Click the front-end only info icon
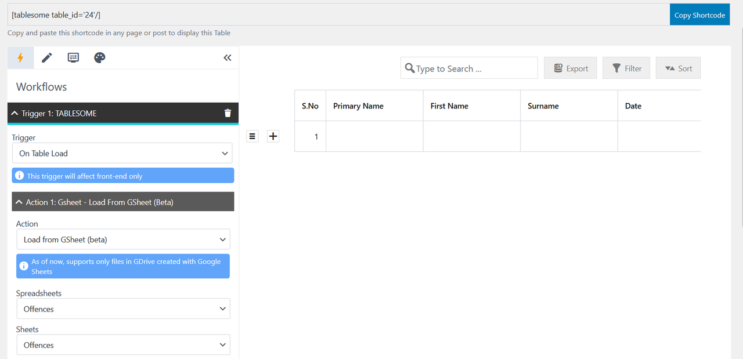The image size is (743, 359). 20,176
